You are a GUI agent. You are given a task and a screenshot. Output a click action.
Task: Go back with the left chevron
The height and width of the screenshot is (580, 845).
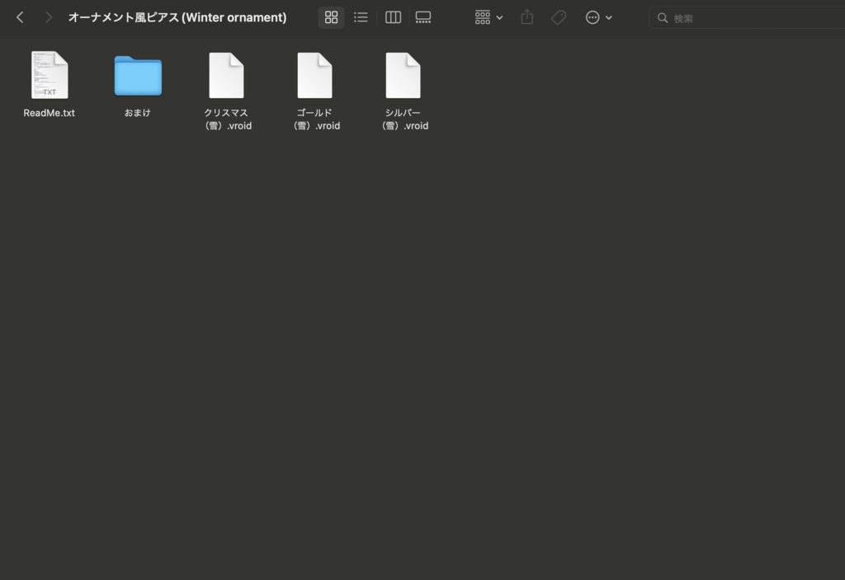click(20, 17)
